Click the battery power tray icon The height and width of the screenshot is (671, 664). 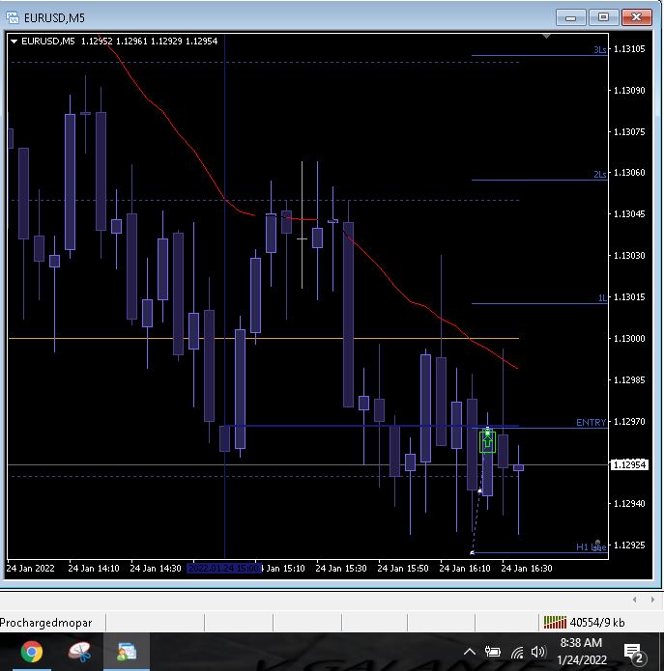(493, 652)
